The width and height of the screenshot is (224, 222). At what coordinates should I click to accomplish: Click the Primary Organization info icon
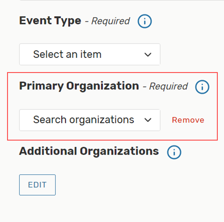coord(202,87)
